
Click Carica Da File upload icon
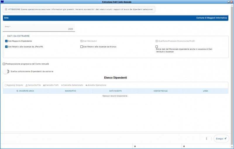[27, 85]
